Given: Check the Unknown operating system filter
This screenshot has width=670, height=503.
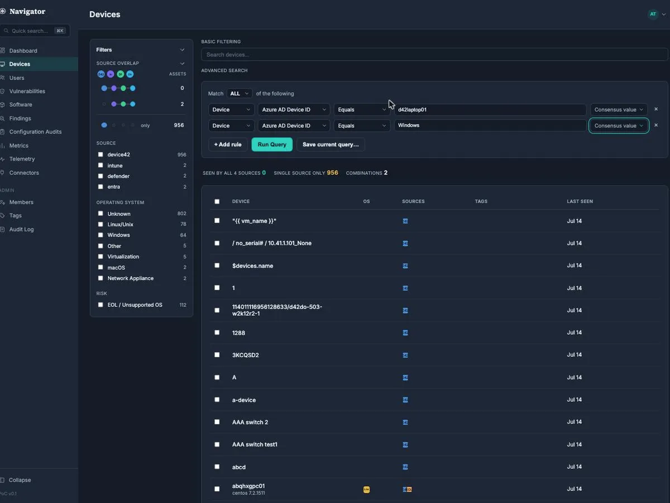Looking at the screenshot, I should tap(100, 213).
